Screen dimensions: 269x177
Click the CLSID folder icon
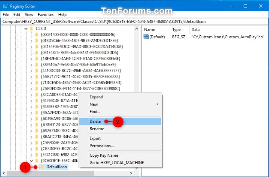click(x=32, y=28)
